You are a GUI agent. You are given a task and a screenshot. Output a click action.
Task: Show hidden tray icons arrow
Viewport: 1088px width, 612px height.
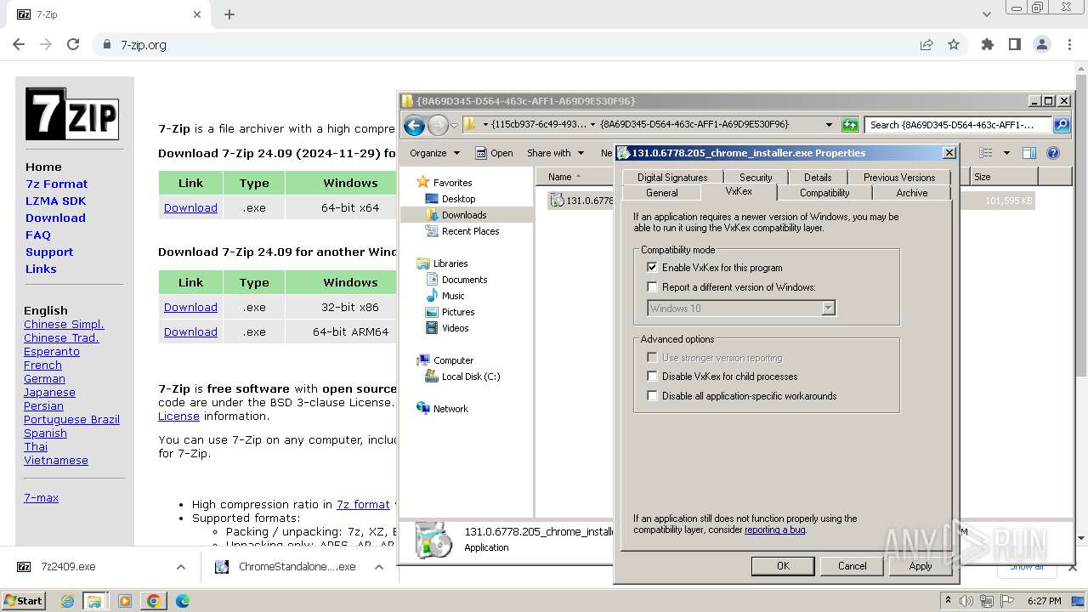pyautogui.click(x=949, y=601)
